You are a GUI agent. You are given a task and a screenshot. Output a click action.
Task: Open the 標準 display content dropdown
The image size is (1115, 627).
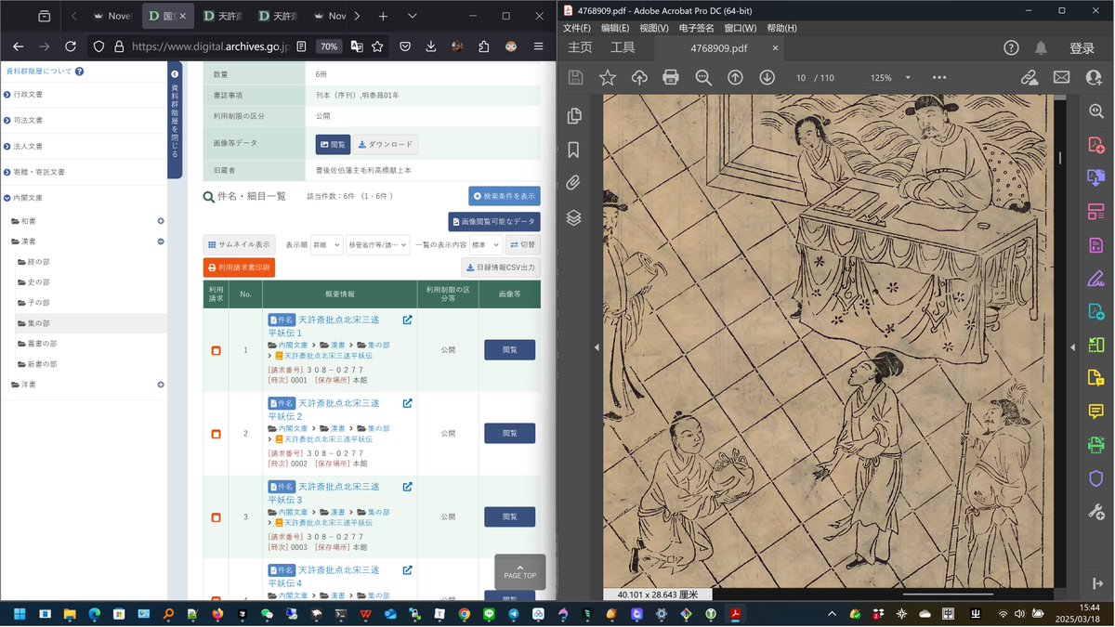tap(485, 245)
